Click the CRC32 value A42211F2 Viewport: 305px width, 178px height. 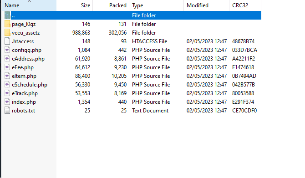click(244, 59)
